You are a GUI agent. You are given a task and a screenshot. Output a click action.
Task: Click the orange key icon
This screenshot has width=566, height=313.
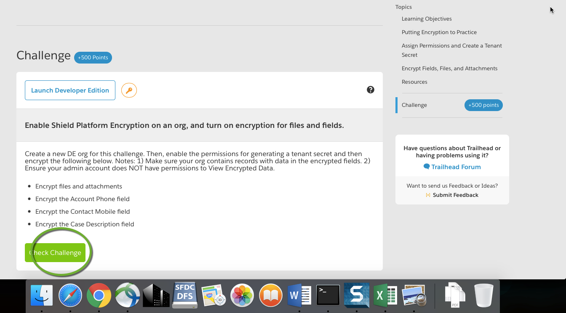tap(129, 90)
